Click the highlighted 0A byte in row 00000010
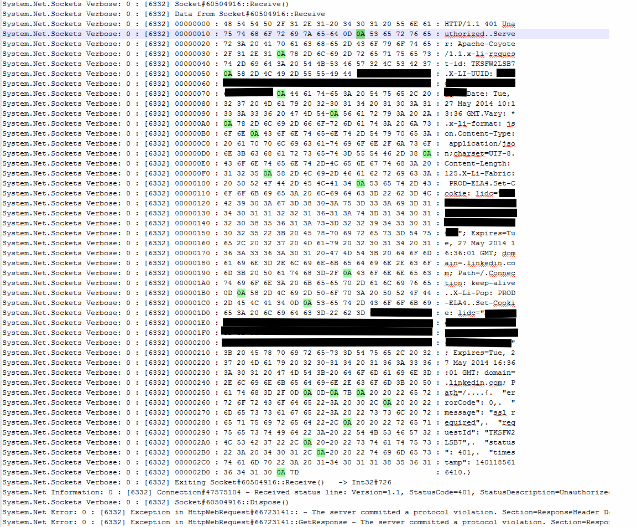Image resolution: width=637 pixels, height=527 pixels. pos(361,34)
